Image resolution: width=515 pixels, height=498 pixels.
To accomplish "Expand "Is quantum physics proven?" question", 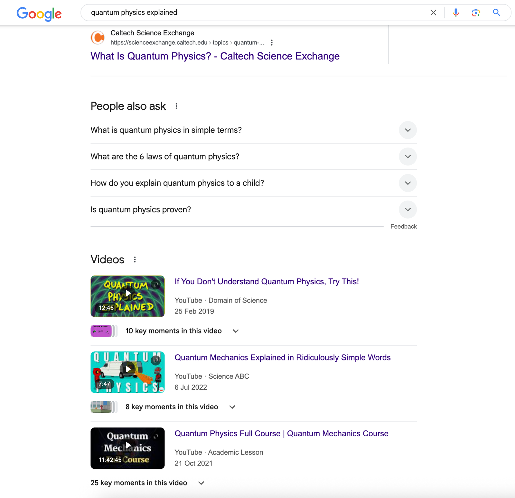I will click(407, 210).
